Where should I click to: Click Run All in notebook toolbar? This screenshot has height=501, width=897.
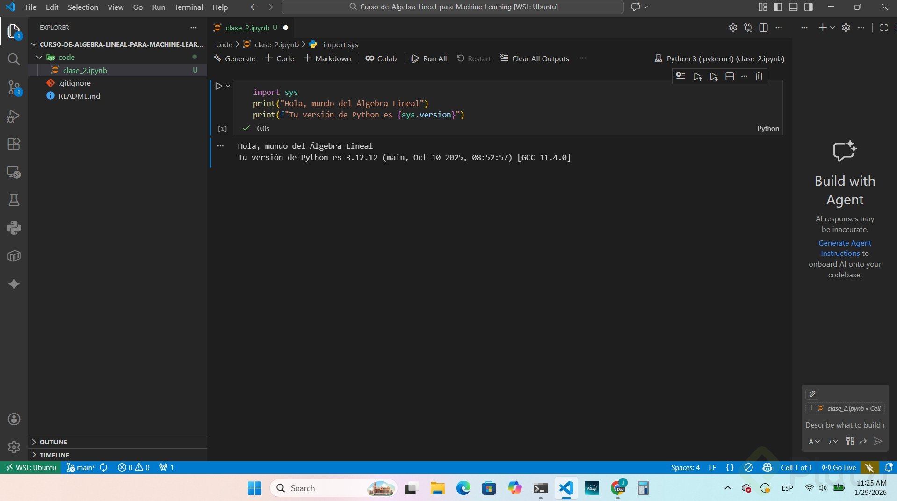429,58
